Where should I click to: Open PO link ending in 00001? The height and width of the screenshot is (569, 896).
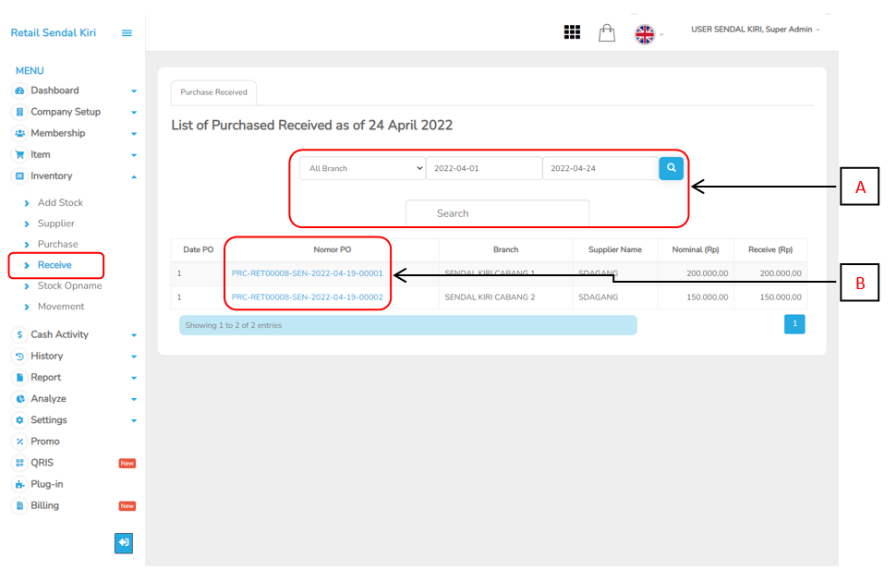tap(307, 273)
